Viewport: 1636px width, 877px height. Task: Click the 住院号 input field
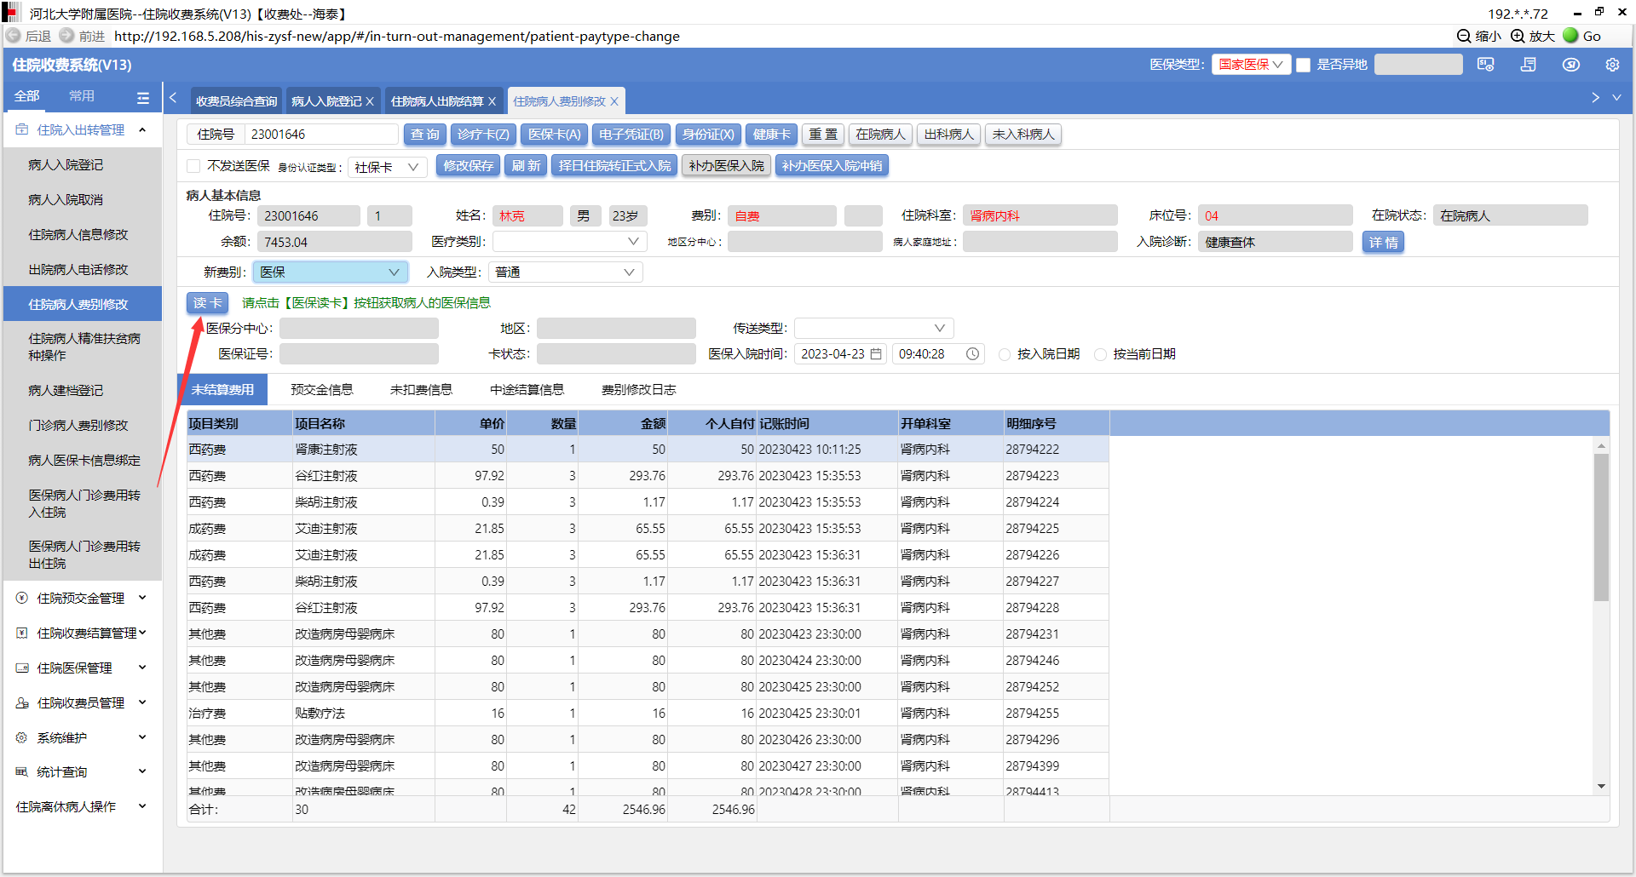coord(321,135)
